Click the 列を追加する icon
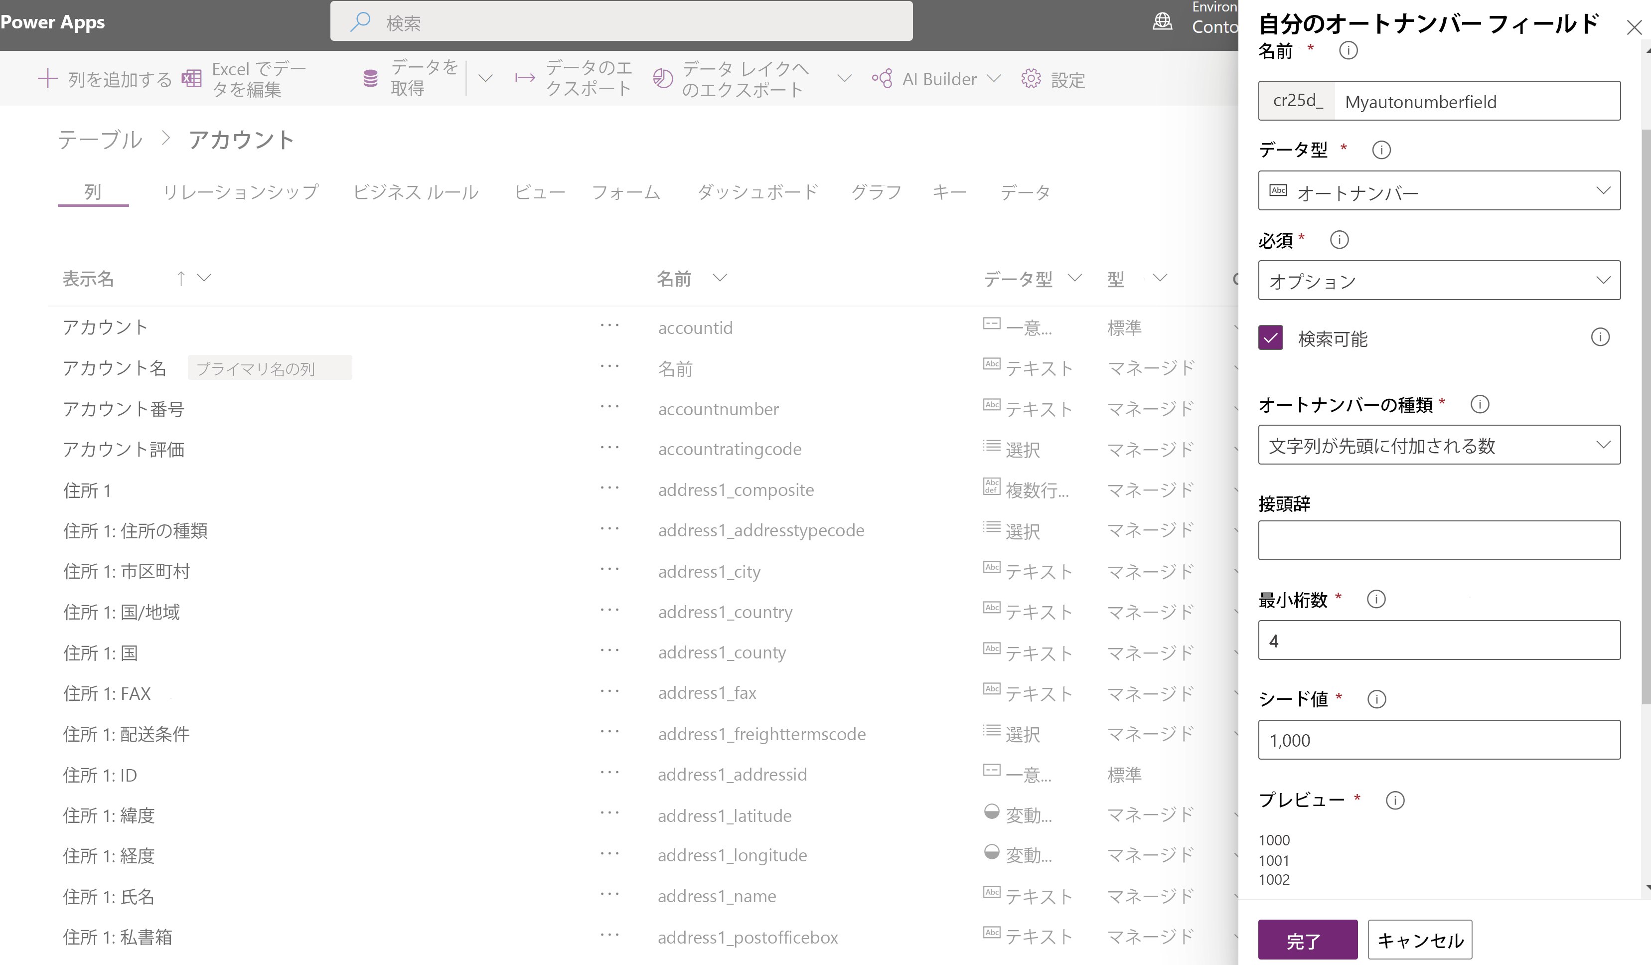This screenshot has height=965, width=1651. (48, 78)
